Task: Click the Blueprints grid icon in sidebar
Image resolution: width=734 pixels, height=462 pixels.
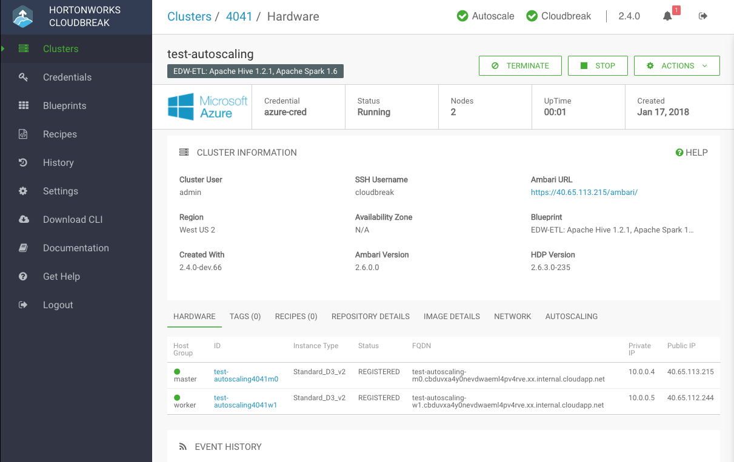Action: coord(24,106)
